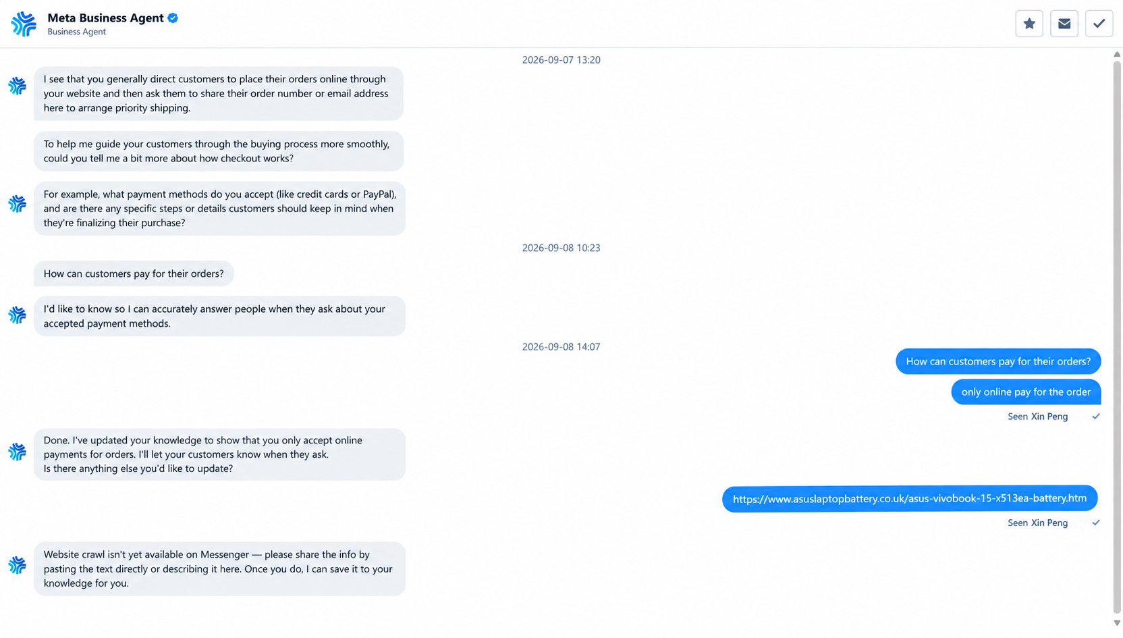Mark conversation unread with envelope icon

tap(1064, 24)
